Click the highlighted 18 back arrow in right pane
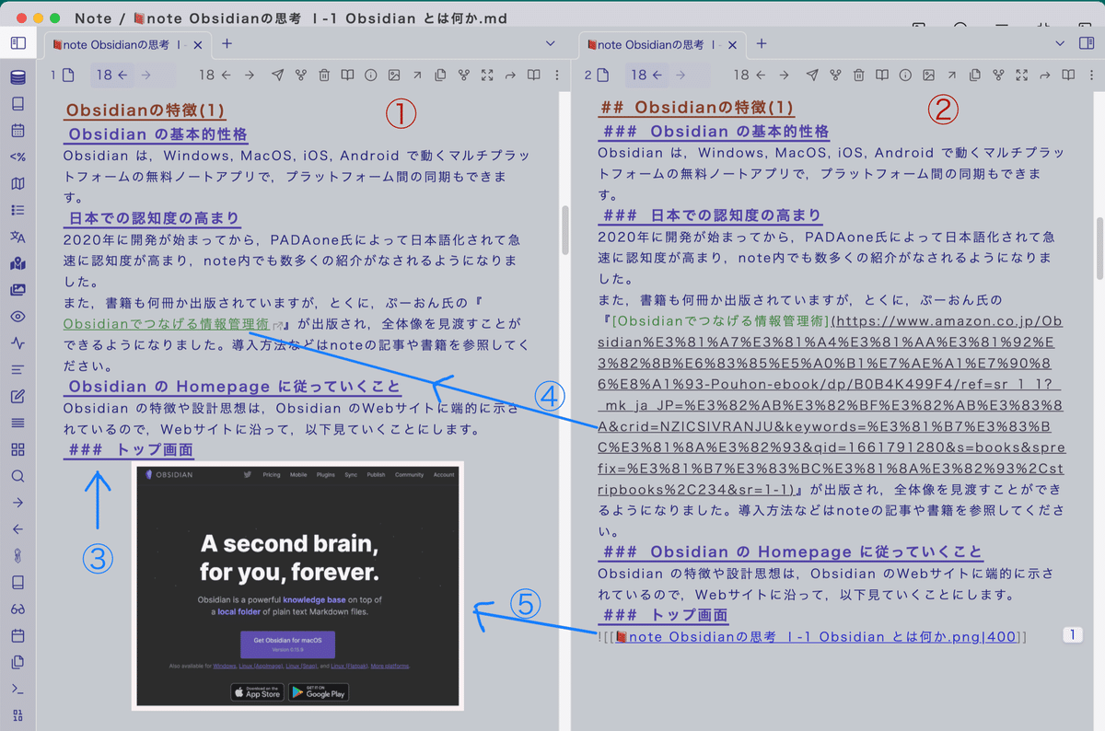 point(646,75)
